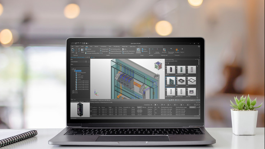
Task: Collapse the root LAB tree node
Action: 72,69
